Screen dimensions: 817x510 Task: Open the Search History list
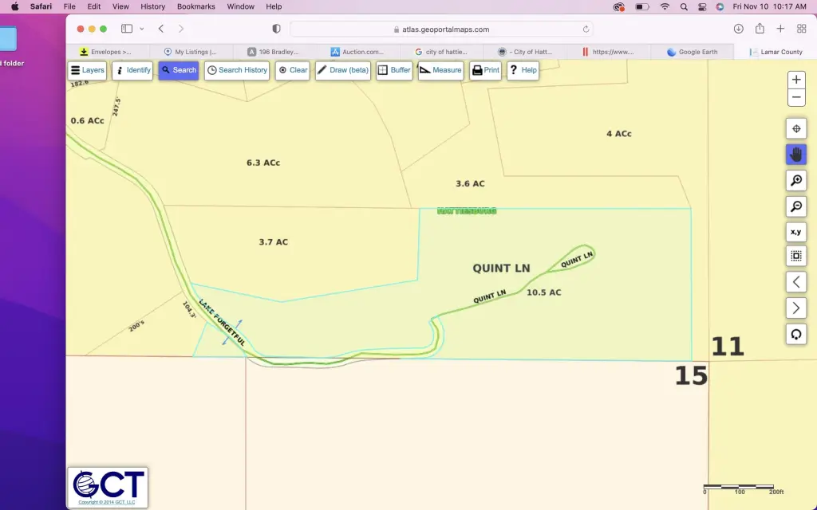click(237, 70)
